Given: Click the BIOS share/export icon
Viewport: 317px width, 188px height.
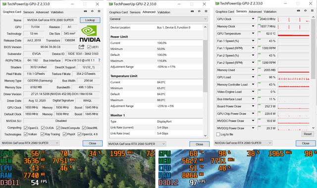Looking at the screenshot, I should click(81, 47).
